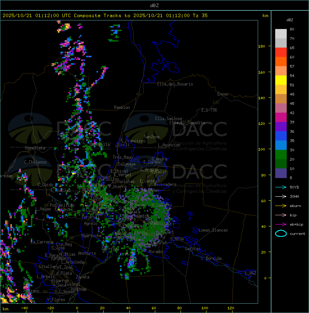The height and width of the screenshot is (313, 309).
Task: Click the 50YD legend label
Action: tap(294, 187)
